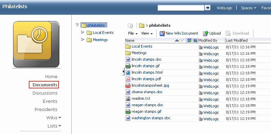Image resolution: width=271 pixels, height=134 pixels.
Task: Open the Spaces dropdown in header
Action: [x=248, y=8]
